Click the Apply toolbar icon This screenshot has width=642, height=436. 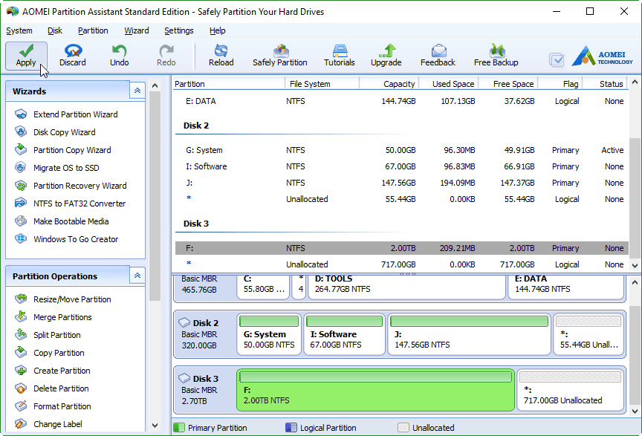tap(26, 55)
